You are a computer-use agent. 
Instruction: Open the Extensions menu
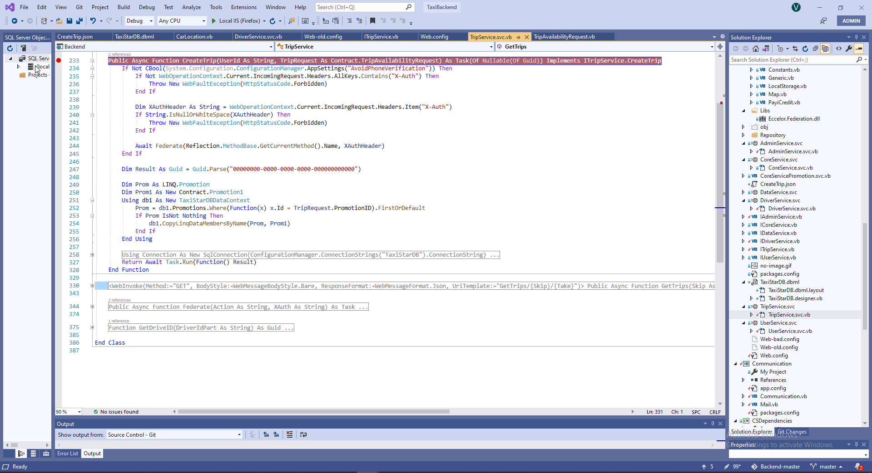tap(243, 7)
